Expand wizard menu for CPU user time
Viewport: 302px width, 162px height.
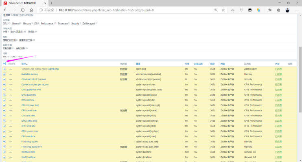(x=10, y=137)
